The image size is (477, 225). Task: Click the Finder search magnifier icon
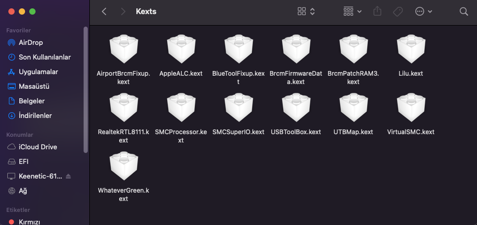463,11
